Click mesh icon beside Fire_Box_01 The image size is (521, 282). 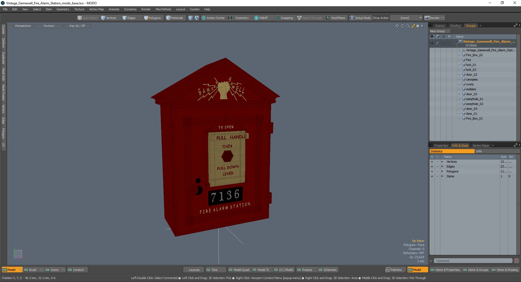coord(464,118)
